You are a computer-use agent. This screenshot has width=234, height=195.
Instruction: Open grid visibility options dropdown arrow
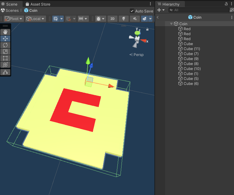click(x=62, y=19)
